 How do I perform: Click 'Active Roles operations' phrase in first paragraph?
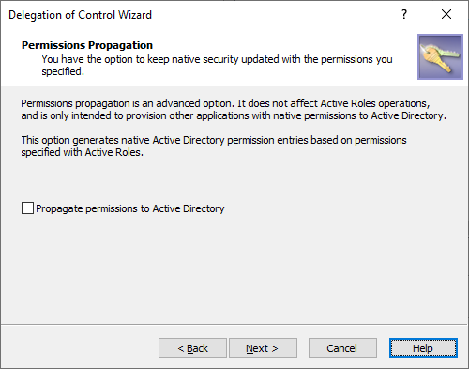[375, 103]
